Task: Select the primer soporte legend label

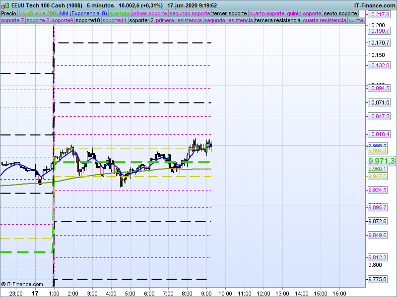Action: click(x=150, y=13)
